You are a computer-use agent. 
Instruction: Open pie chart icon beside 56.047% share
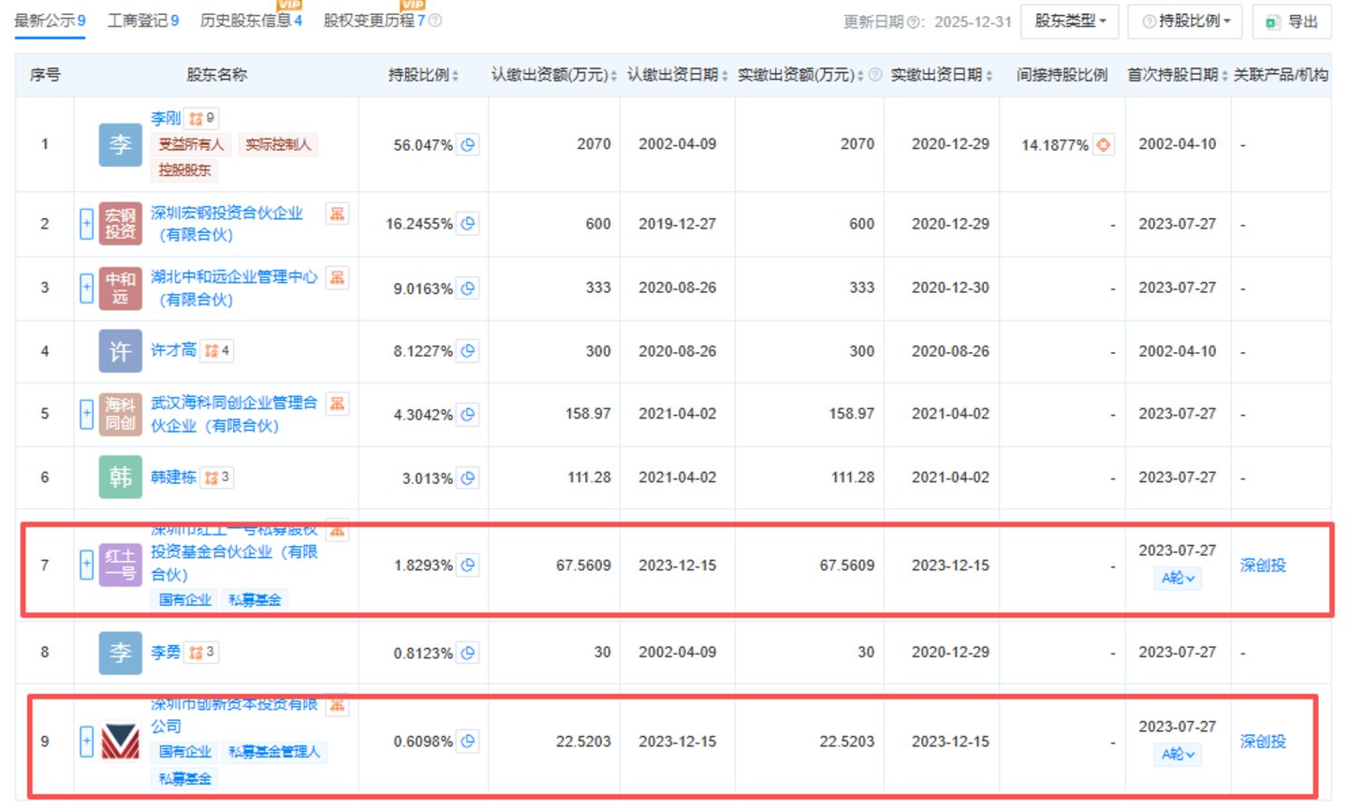click(468, 145)
